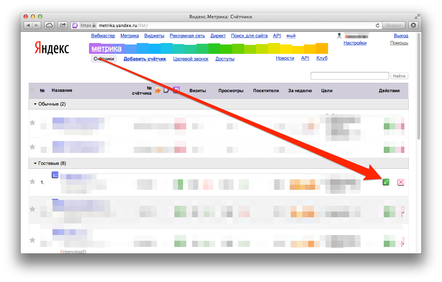Open the Safari share button
This screenshot has height=282, width=442.
63,25
